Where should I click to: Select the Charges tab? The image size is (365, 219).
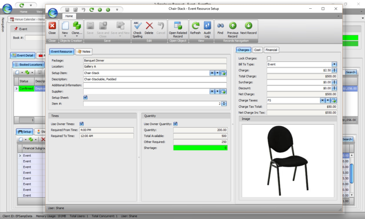(x=243, y=50)
